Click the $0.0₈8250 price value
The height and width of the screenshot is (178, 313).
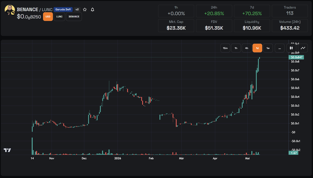point(29,17)
